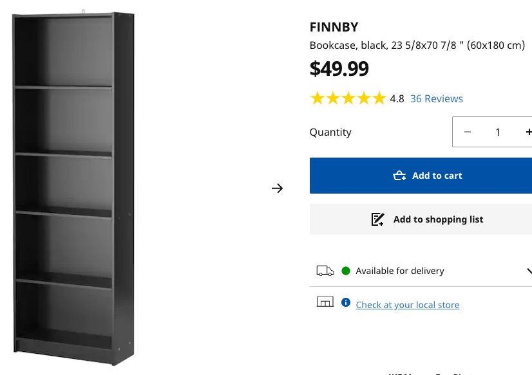Click the black bookcase product image

point(74,187)
